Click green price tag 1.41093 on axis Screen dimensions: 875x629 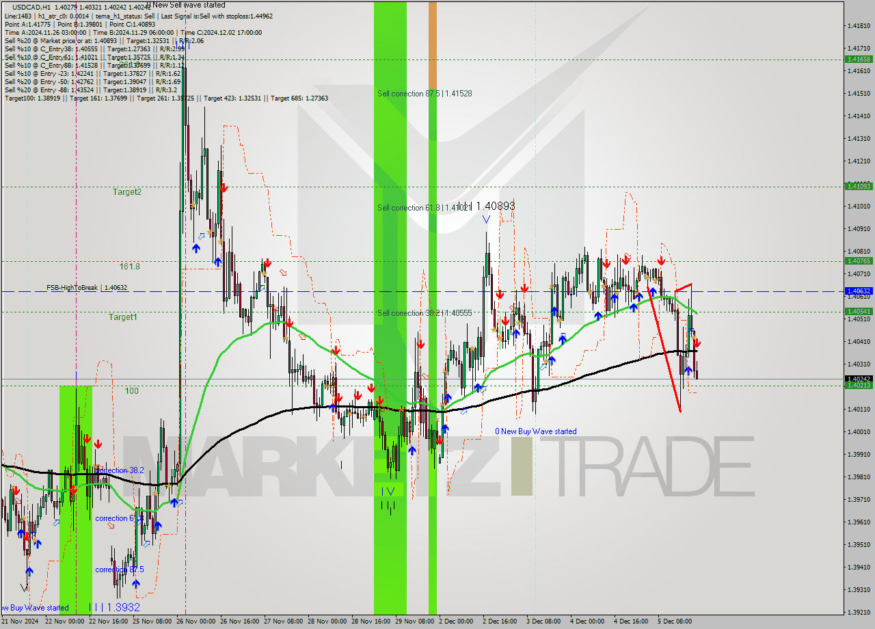859,186
